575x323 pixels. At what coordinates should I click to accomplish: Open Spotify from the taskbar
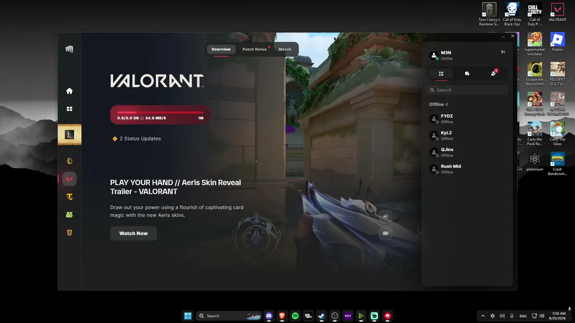coord(295,316)
